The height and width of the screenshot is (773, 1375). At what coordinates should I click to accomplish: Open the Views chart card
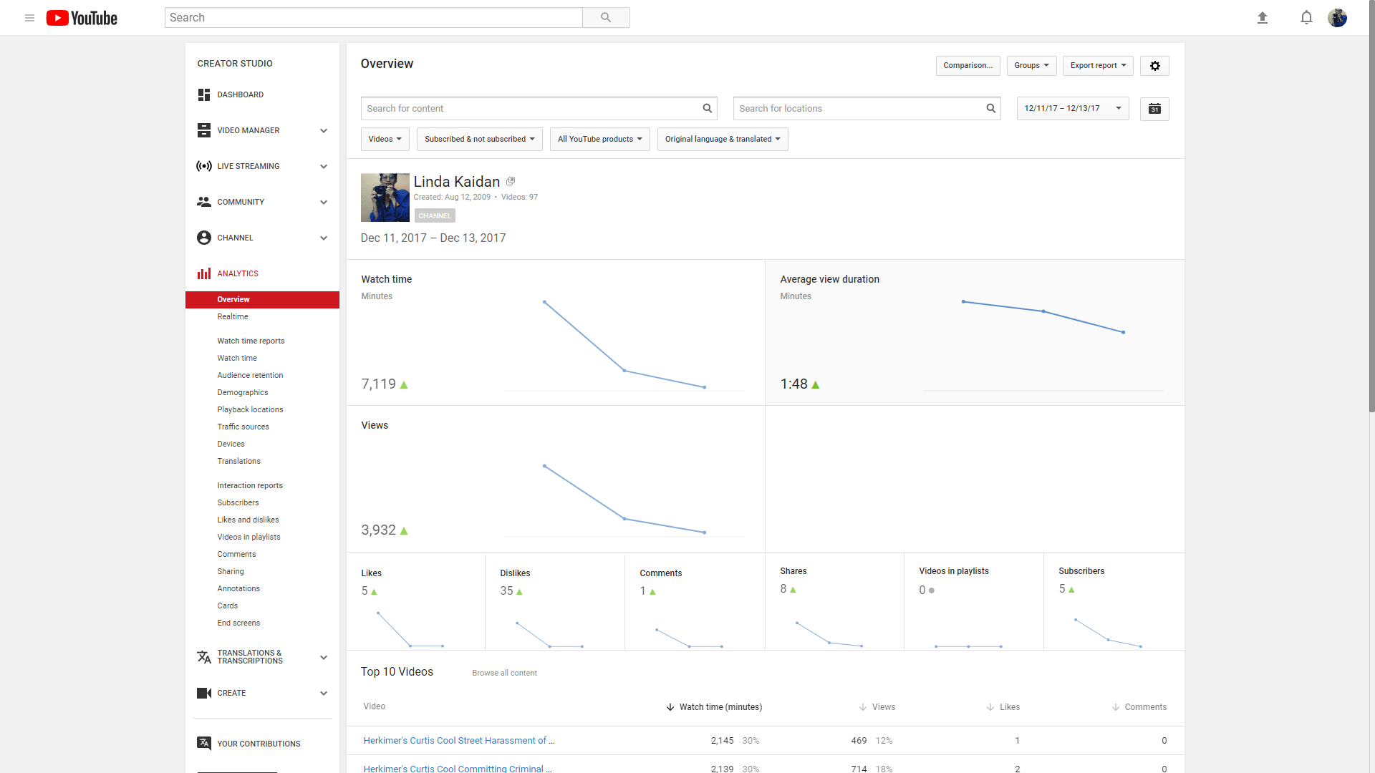click(x=556, y=479)
